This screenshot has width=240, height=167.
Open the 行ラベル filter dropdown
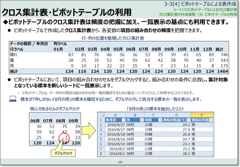coord(50,49)
